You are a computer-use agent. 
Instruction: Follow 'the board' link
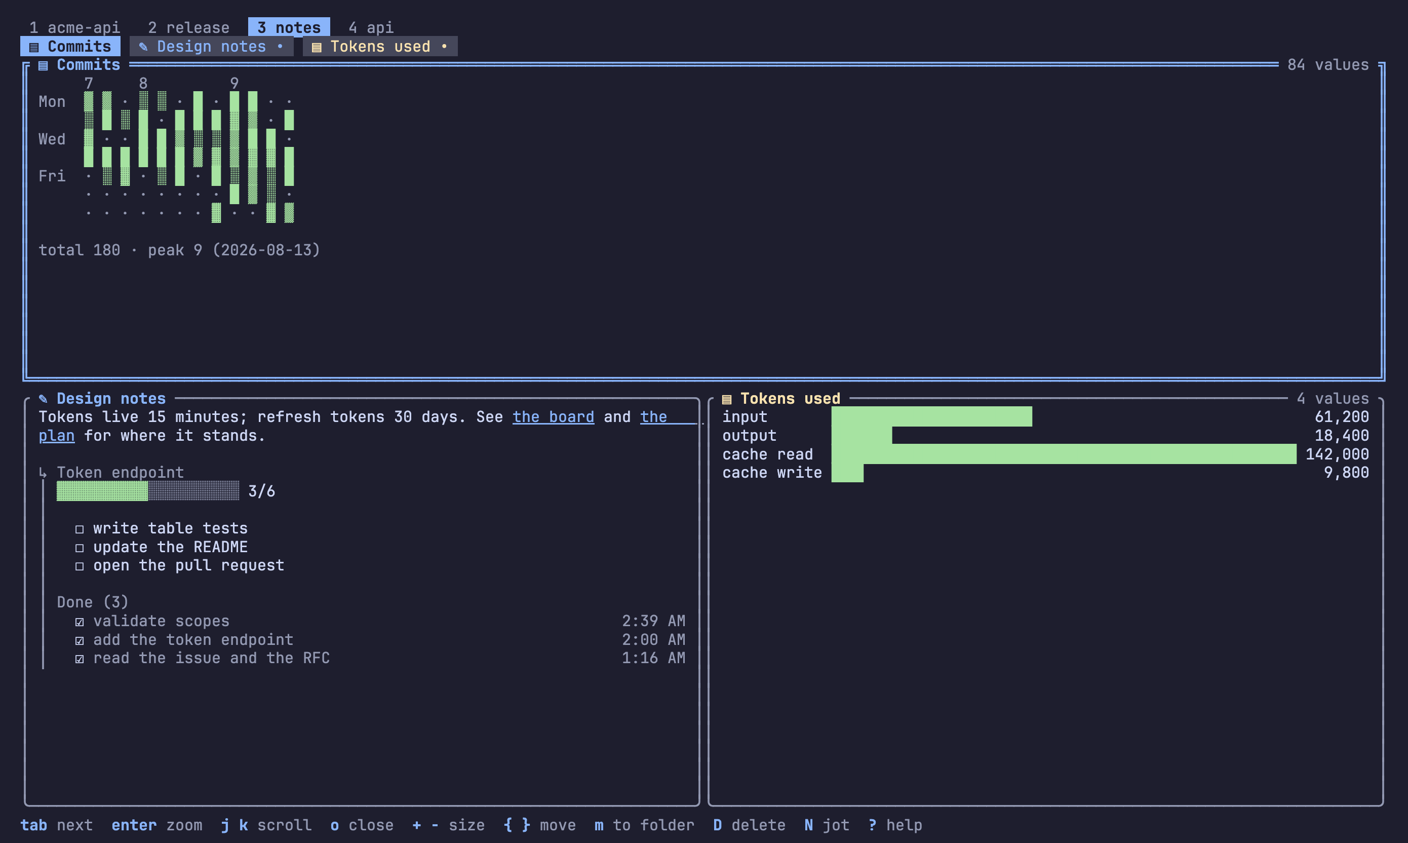point(554,417)
